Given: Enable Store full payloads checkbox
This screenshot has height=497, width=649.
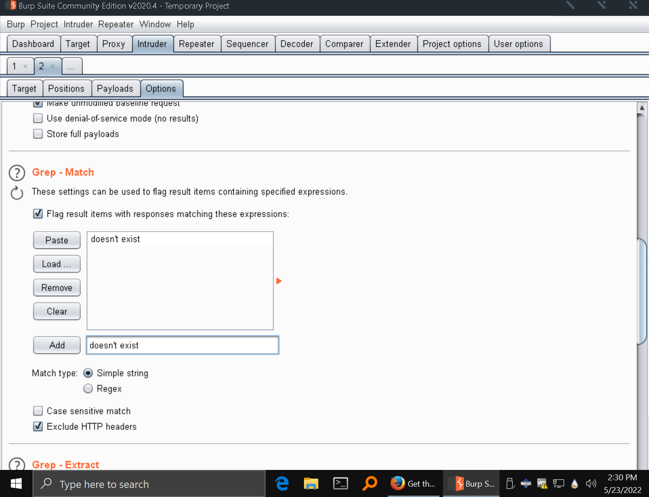Looking at the screenshot, I should (x=38, y=134).
